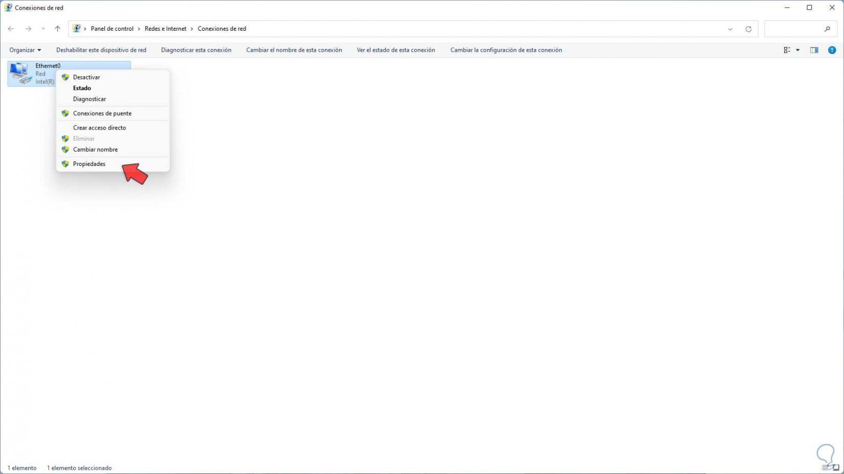Open help with the question mark icon
This screenshot has width=844, height=474.
pyautogui.click(x=832, y=50)
